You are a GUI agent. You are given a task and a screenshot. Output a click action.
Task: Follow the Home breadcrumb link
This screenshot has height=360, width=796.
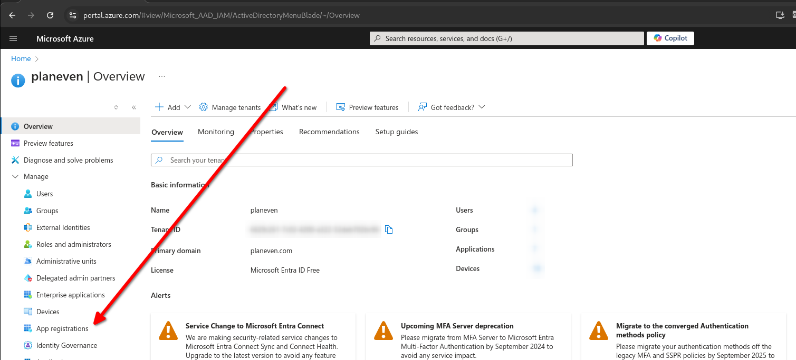[x=21, y=58]
